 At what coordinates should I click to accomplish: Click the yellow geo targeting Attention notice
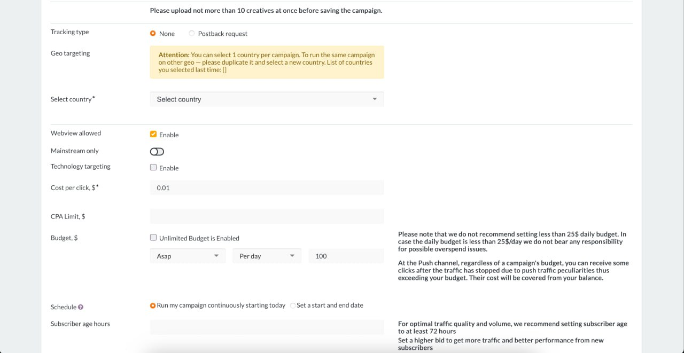pos(266,62)
